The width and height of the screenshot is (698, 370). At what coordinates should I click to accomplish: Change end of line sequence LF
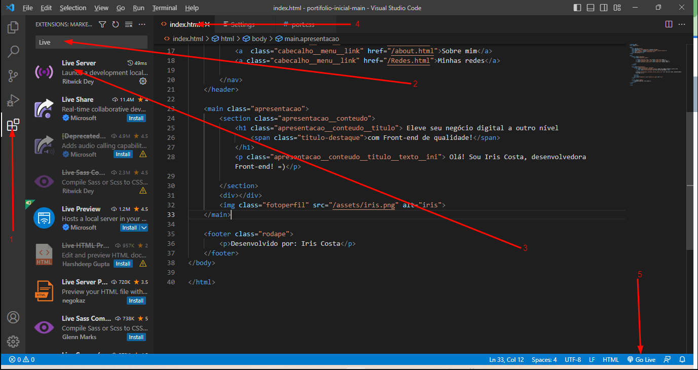(592, 359)
